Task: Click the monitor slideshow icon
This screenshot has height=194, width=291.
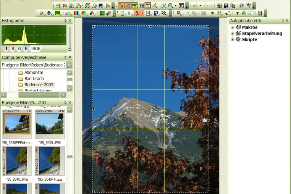Action: tap(101, 6)
